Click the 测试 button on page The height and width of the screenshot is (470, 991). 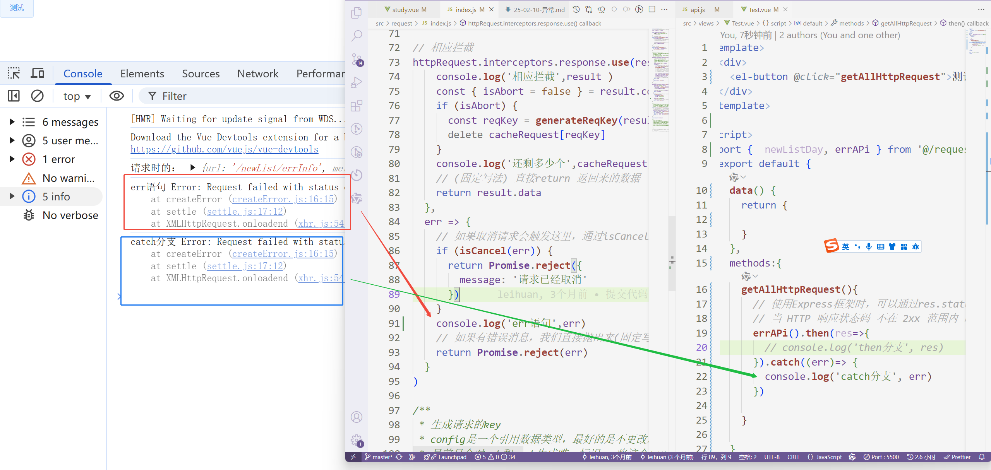17,8
